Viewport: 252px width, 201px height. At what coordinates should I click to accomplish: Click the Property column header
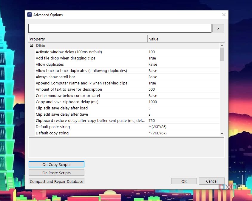pyautogui.click(x=88, y=39)
